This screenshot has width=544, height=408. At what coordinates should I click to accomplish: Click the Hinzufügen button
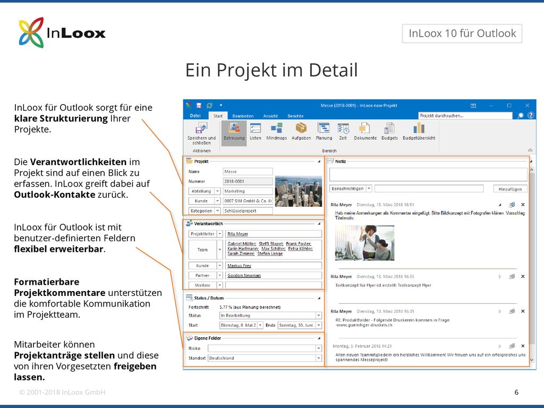(510, 189)
